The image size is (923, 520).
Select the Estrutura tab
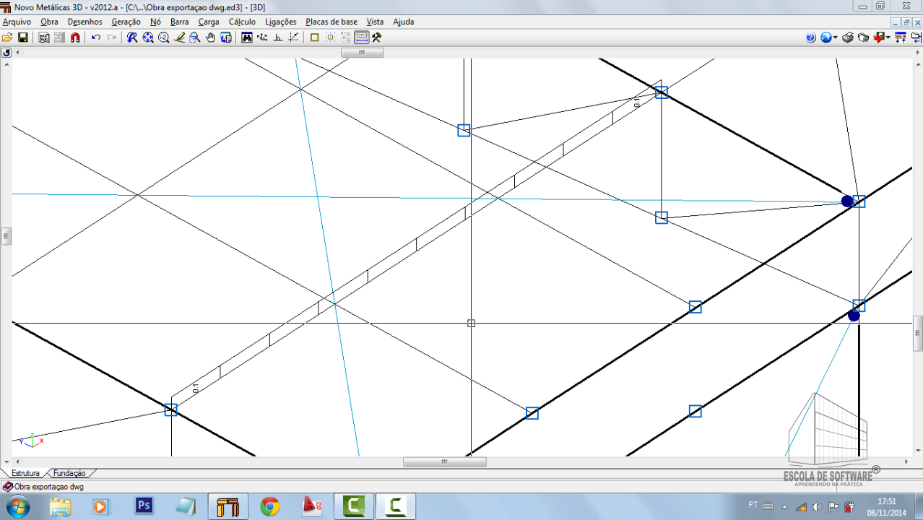click(x=25, y=473)
